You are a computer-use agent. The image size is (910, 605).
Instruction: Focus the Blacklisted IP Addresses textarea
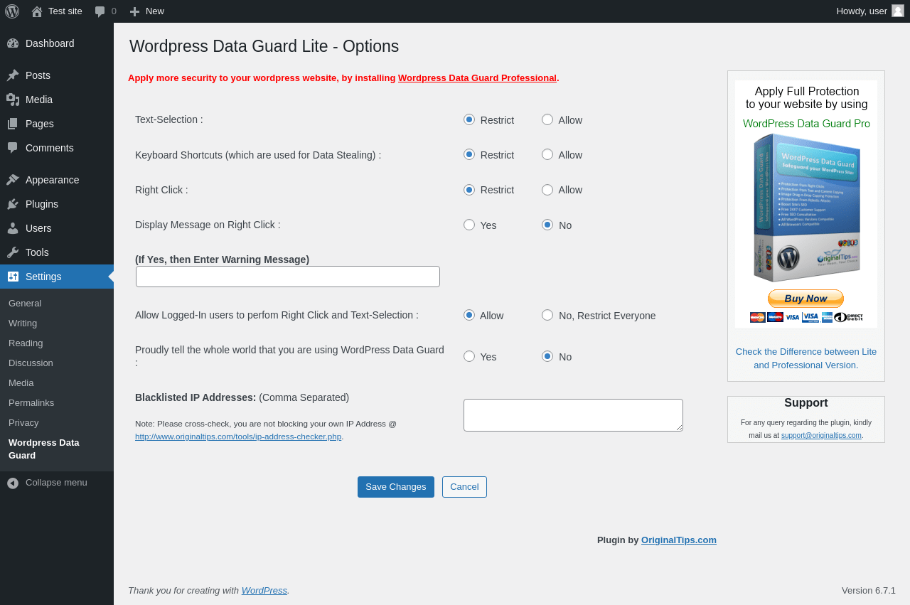[573, 415]
